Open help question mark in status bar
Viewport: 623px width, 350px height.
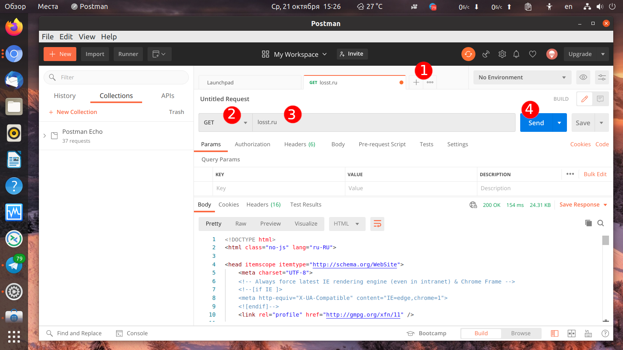pyautogui.click(x=605, y=333)
